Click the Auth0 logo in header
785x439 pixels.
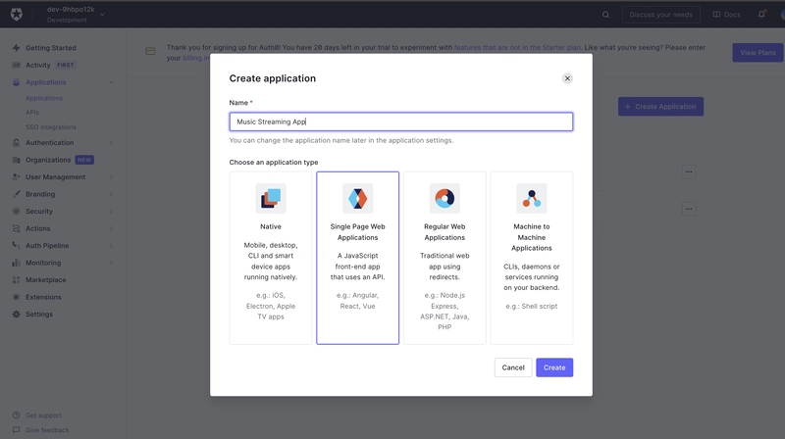[x=17, y=15]
